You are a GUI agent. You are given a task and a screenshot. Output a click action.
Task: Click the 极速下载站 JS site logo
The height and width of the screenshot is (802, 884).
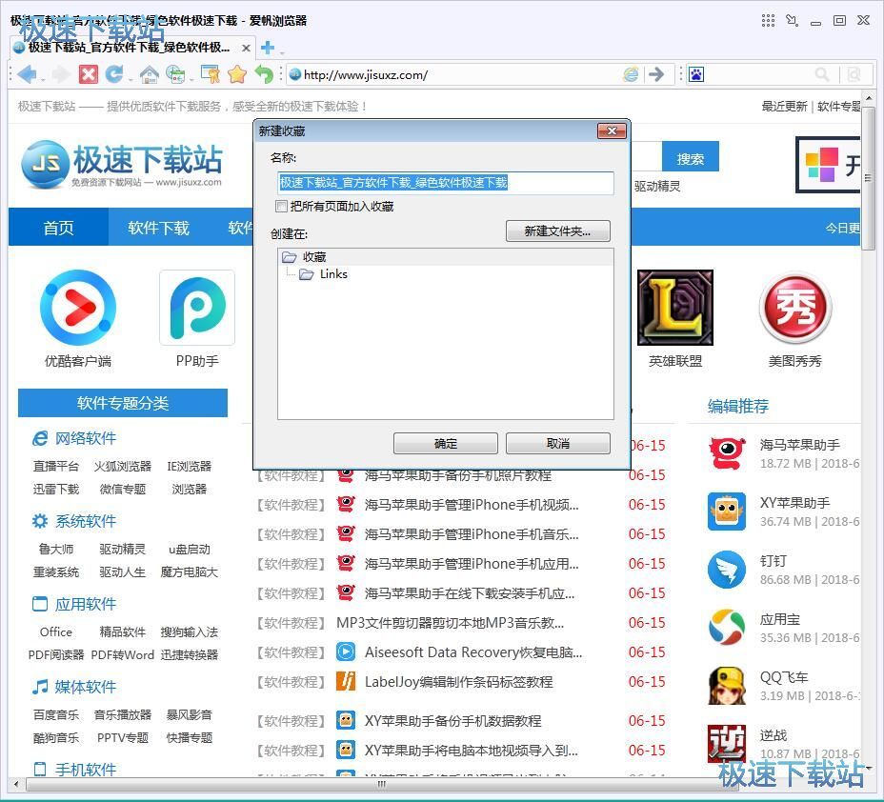[122, 164]
